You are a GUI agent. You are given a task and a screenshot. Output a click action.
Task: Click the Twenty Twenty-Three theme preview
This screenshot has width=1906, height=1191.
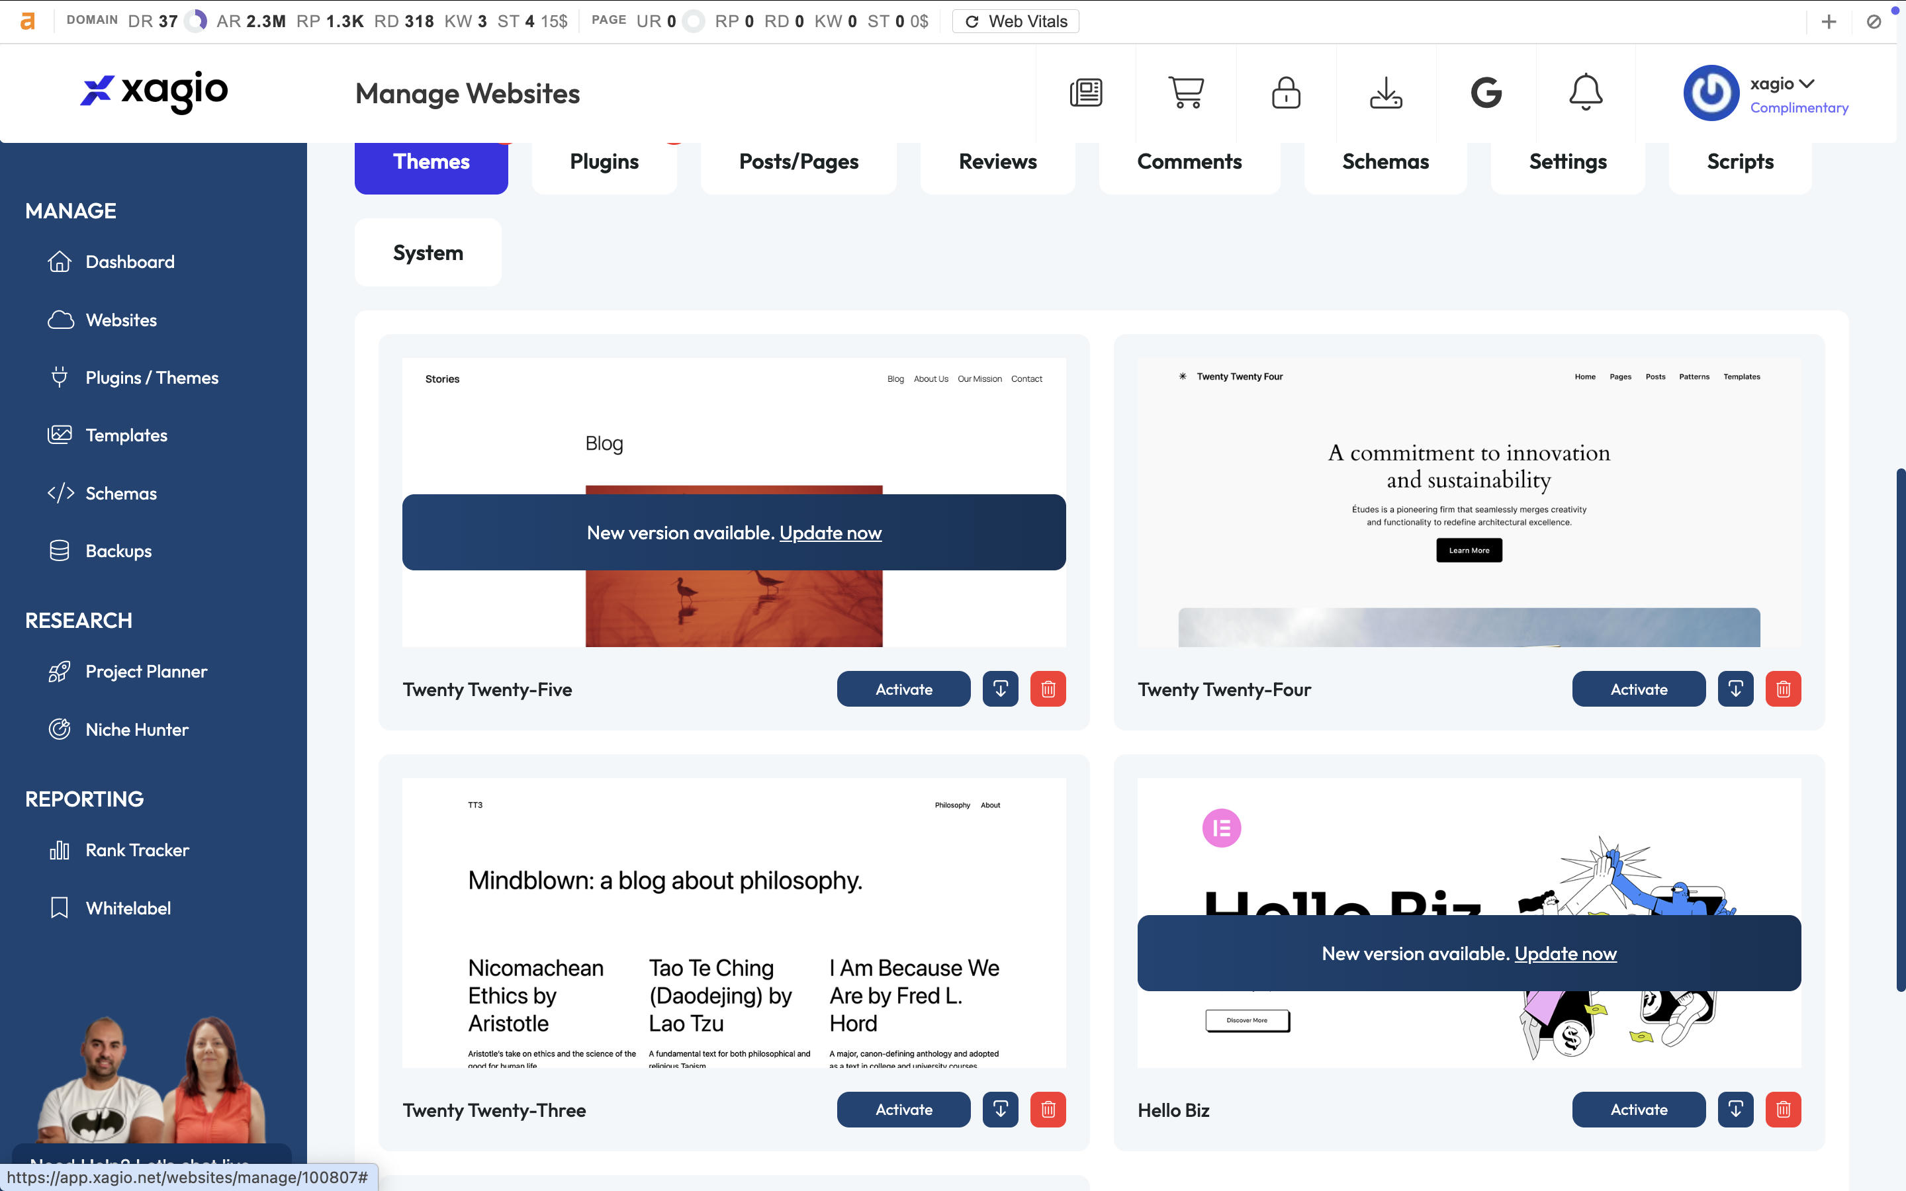pyautogui.click(x=734, y=923)
